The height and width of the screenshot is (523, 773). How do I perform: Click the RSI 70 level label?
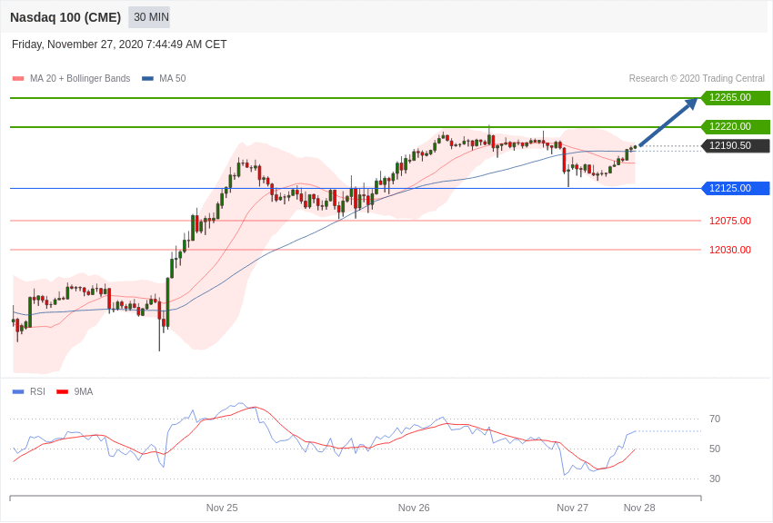tap(715, 419)
